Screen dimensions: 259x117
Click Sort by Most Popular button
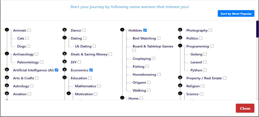236,14
